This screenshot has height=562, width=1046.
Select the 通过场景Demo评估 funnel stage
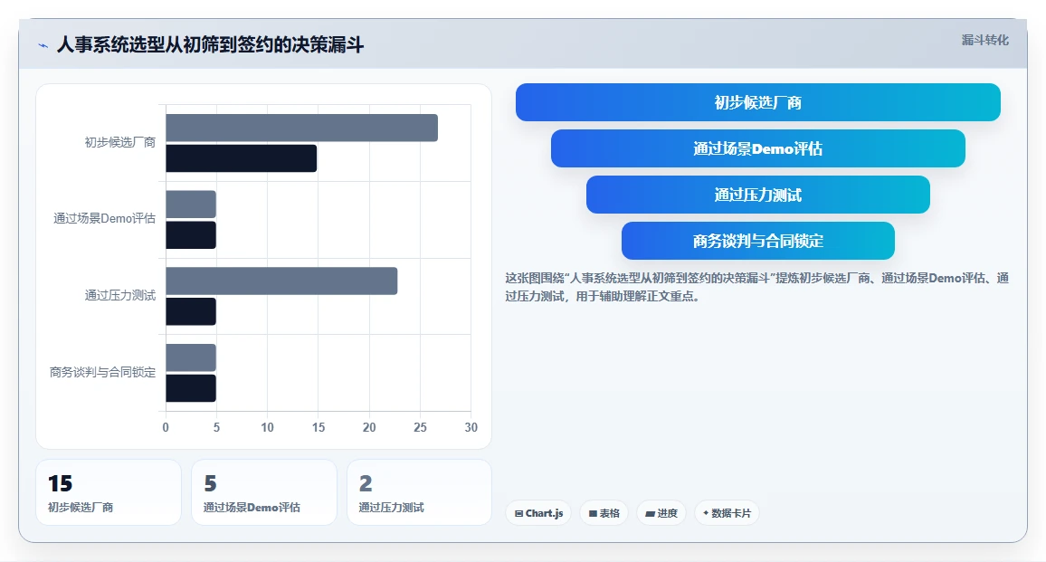click(x=758, y=148)
